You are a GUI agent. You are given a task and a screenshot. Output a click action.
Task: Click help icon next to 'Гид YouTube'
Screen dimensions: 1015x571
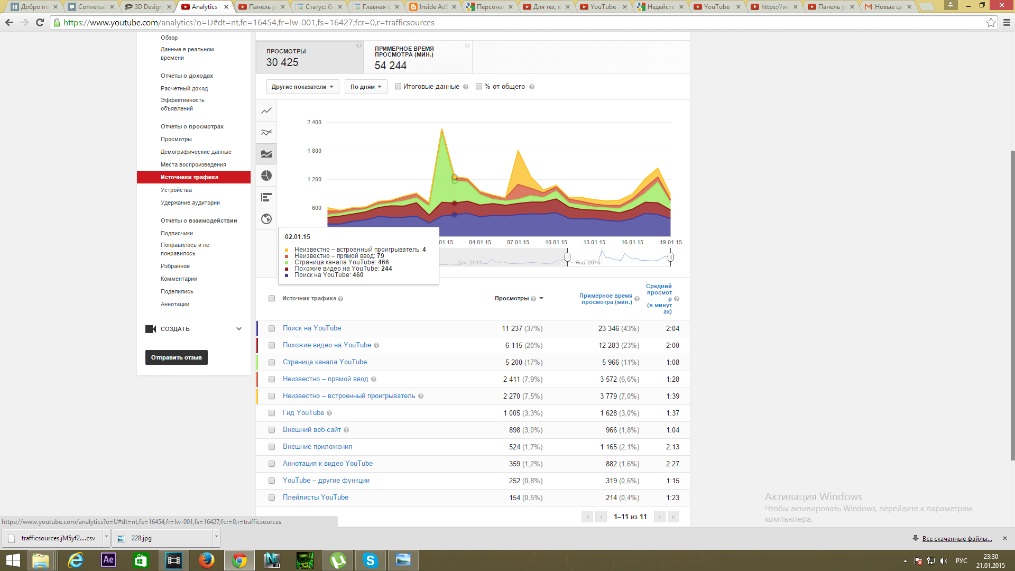coord(329,413)
